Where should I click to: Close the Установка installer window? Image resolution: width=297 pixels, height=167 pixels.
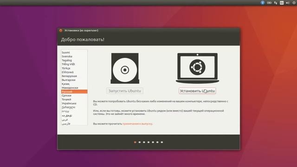point(61,30)
